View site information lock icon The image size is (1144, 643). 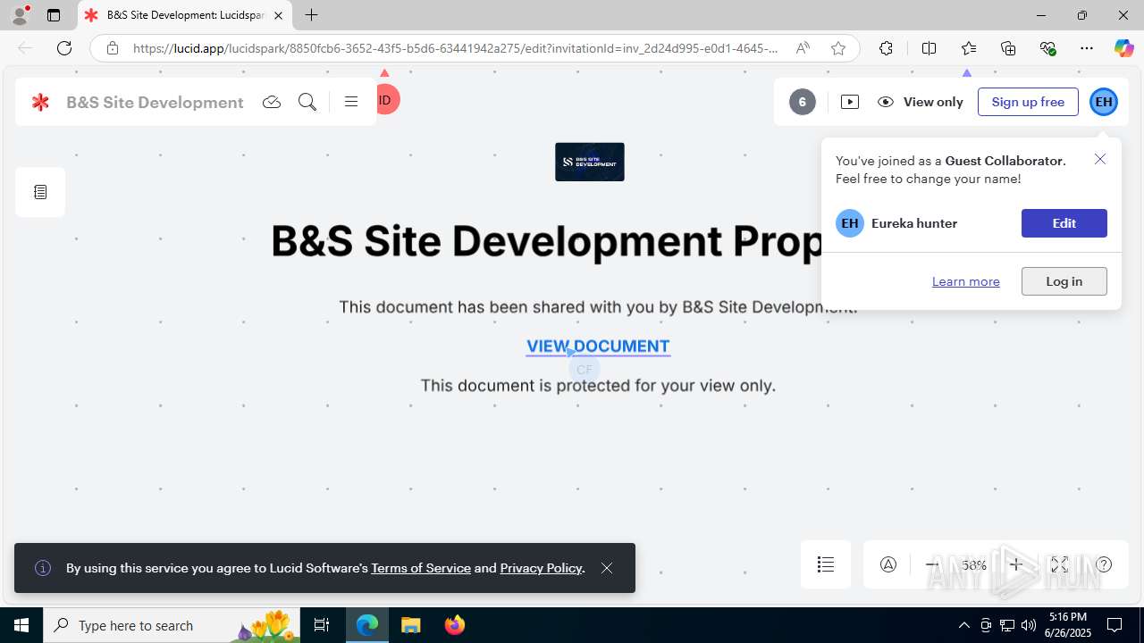[x=113, y=48]
